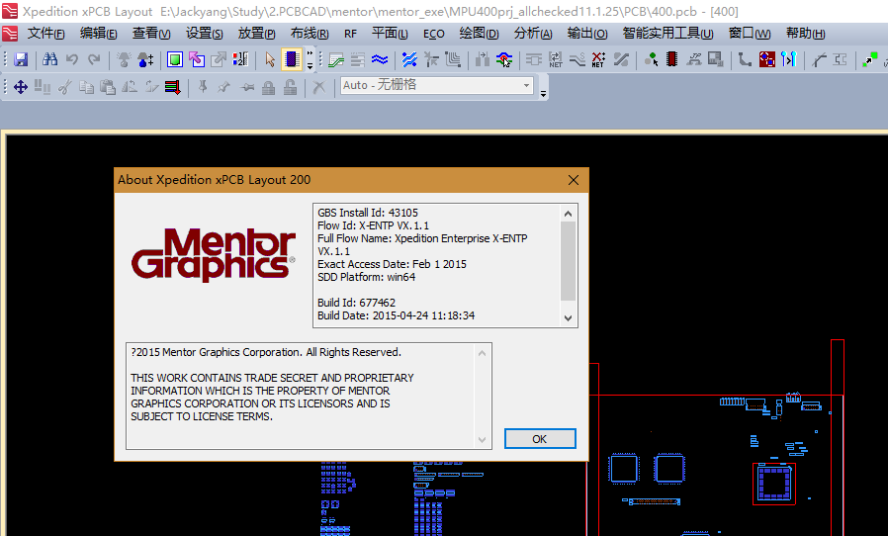888x536 pixels.
Task: Click the gray pushpin Fix icon
Action: 202,87
